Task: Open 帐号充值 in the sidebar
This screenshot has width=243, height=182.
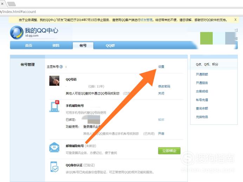Action: (202, 100)
